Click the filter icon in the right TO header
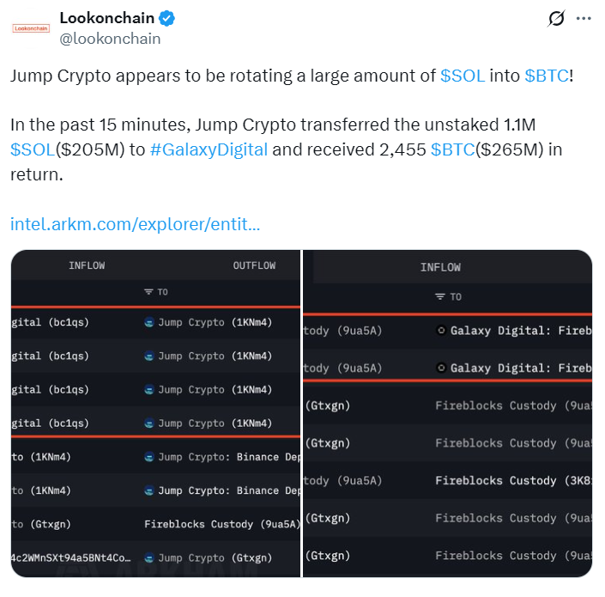The height and width of the screenshot is (597, 605). [x=440, y=296]
